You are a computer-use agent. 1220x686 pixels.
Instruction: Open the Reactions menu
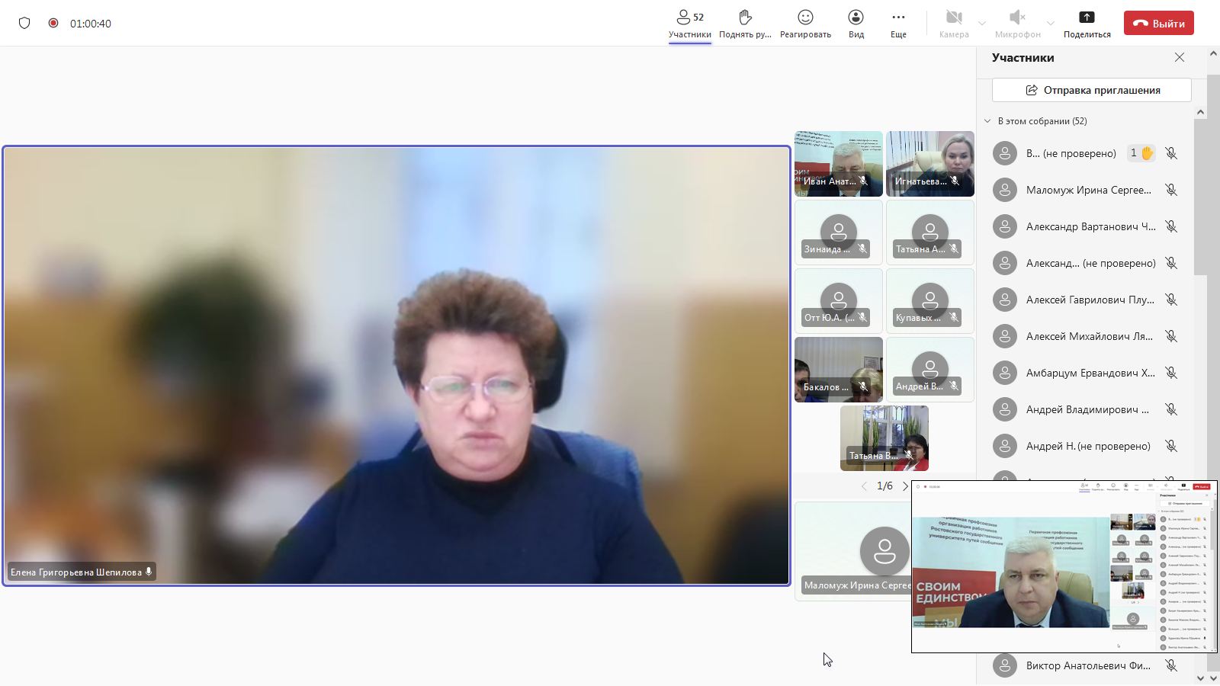pyautogui.click(x=805, y=24)
